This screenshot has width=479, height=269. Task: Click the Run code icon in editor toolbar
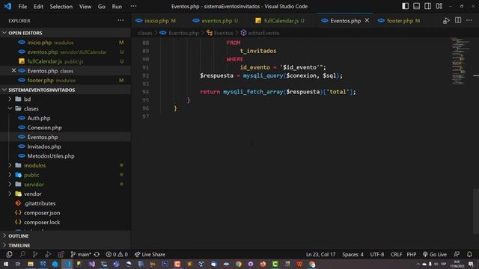[446, 21]
